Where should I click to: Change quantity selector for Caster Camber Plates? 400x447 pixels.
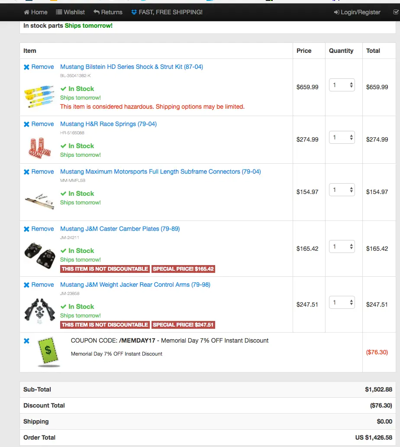coord(342,246)
